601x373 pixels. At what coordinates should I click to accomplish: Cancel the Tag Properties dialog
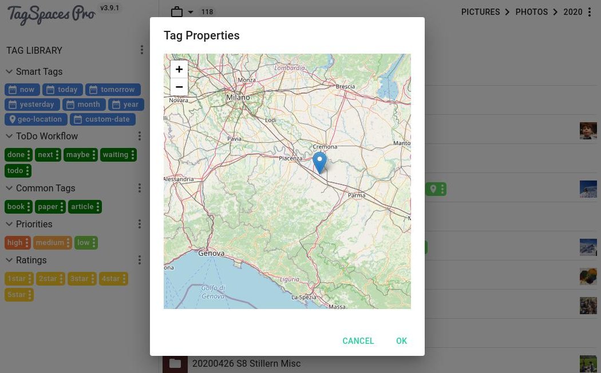358,341
